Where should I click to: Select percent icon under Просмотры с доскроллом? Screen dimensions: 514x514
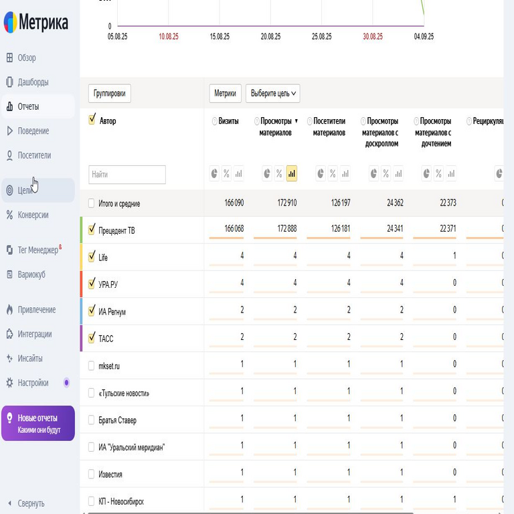coord(385,173)
